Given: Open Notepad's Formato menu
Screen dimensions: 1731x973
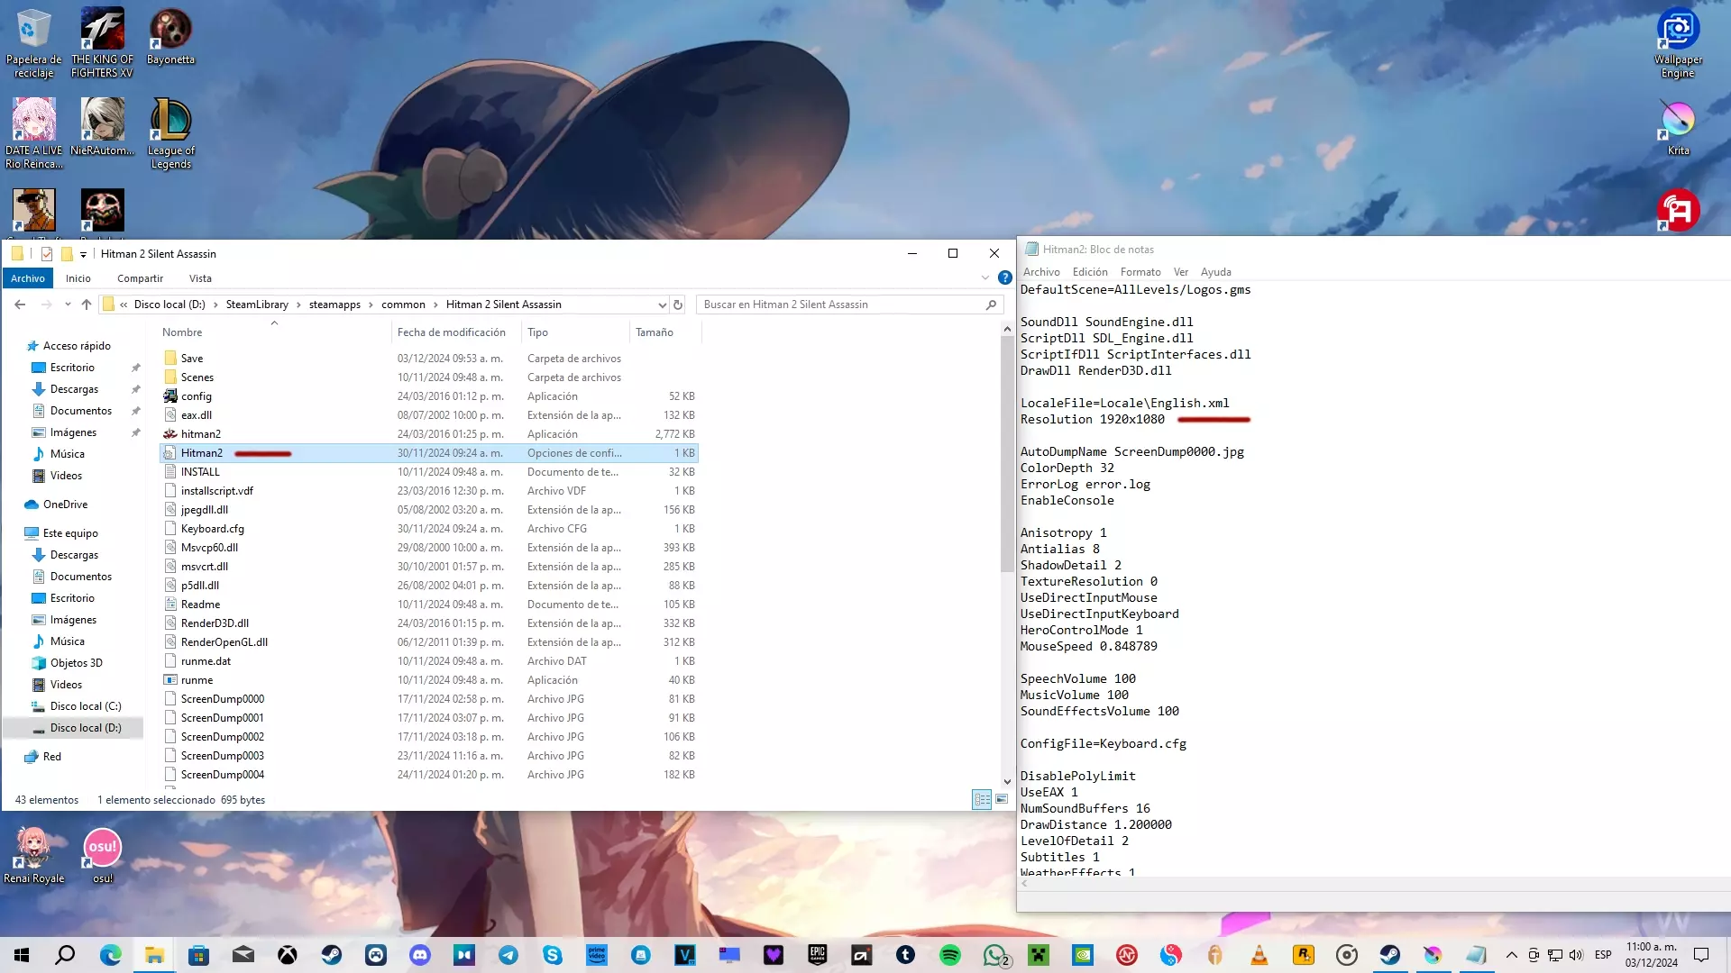Looking at the screenshot, I should 1140,271.
